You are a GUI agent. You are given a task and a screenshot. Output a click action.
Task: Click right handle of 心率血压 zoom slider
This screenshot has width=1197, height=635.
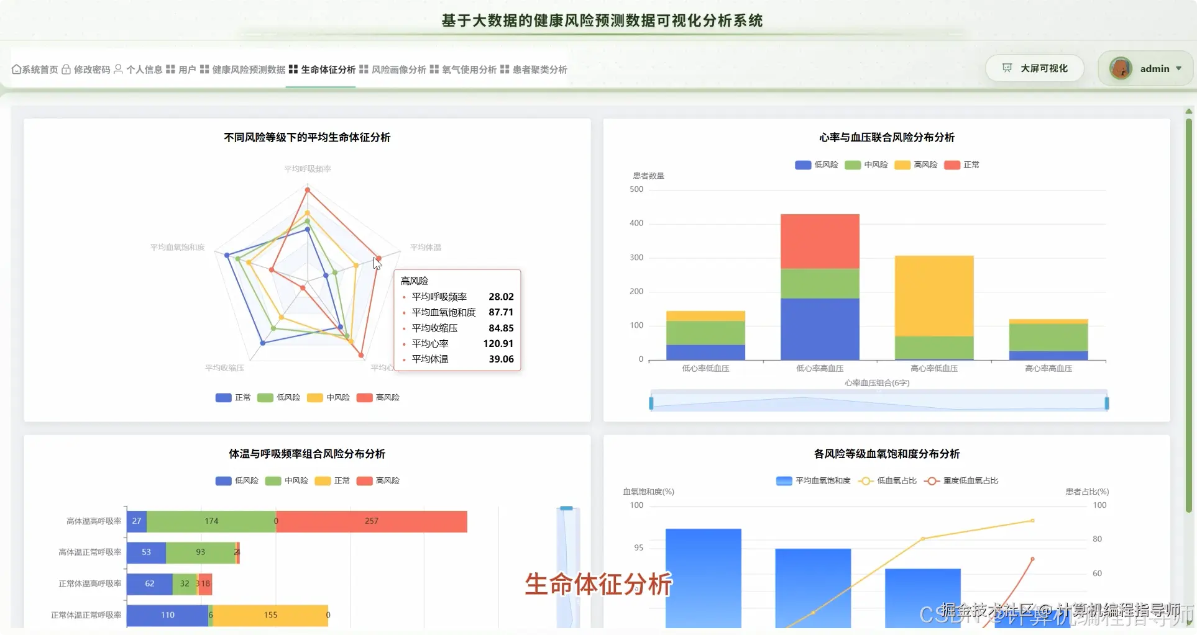[1107, 403]
